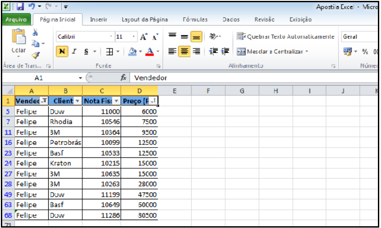Switch to the Fórmulas ribbon tab
Viewport: 381px width, 228px height.
click(195, 19)
